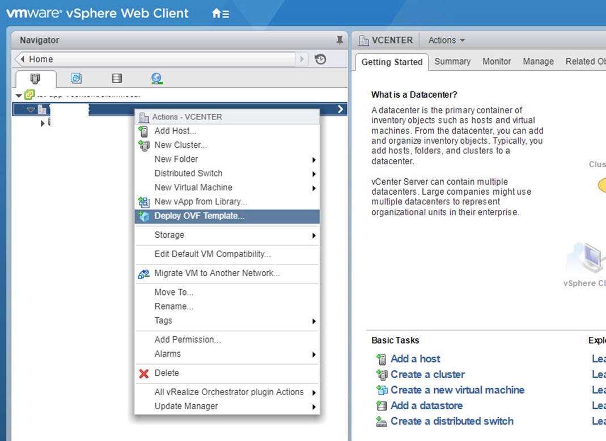Switch to the Manage tab

coord(538,61)
